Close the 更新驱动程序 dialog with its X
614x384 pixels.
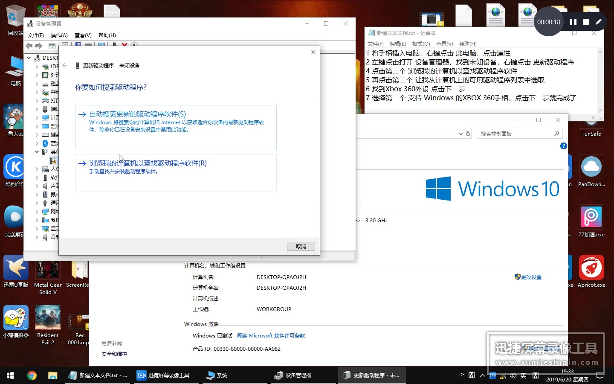[313, 52]
